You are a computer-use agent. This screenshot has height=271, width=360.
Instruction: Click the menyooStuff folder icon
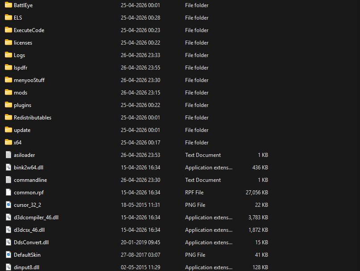(x=8, y=80)
